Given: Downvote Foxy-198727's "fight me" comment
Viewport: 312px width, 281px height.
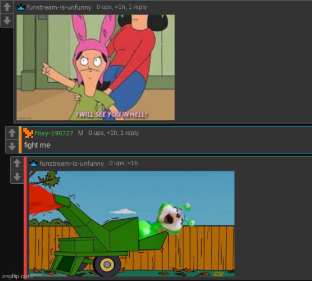Looking at the screenshot, I should [x=12, y=146].
